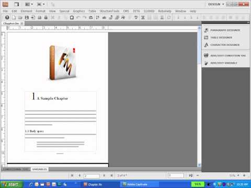
Task: Open the Special menu
Action: [64, 11]
